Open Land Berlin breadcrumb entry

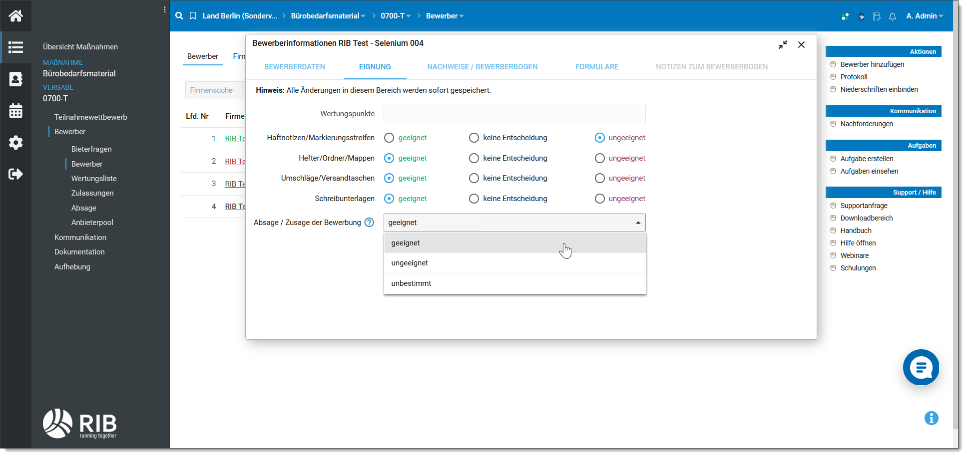point(240,16)
